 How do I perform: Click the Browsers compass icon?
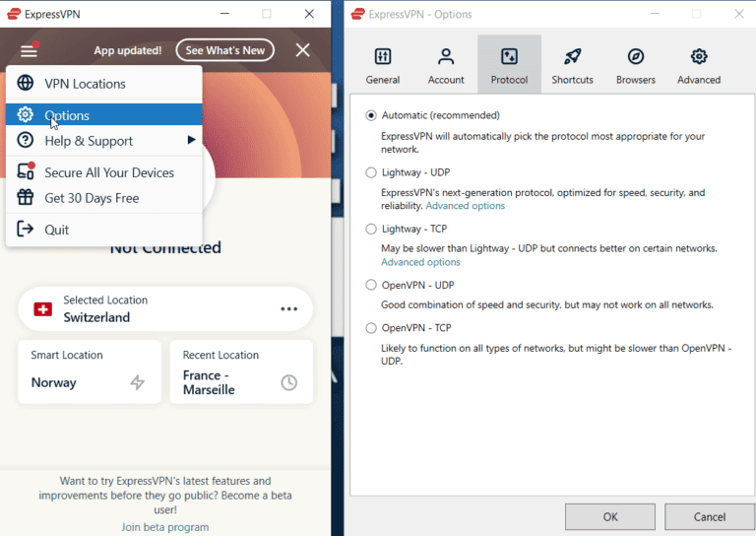pyautogui.click(x=636, y=56)
